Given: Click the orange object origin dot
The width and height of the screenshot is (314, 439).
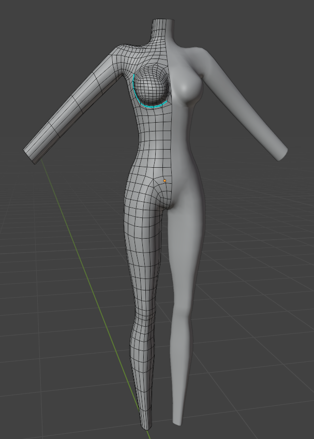Looking at the screenshot, I should point(165,181).
